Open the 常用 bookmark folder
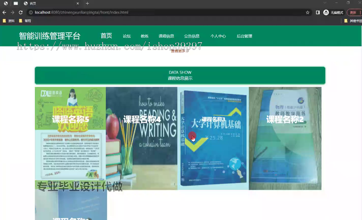 25,21
